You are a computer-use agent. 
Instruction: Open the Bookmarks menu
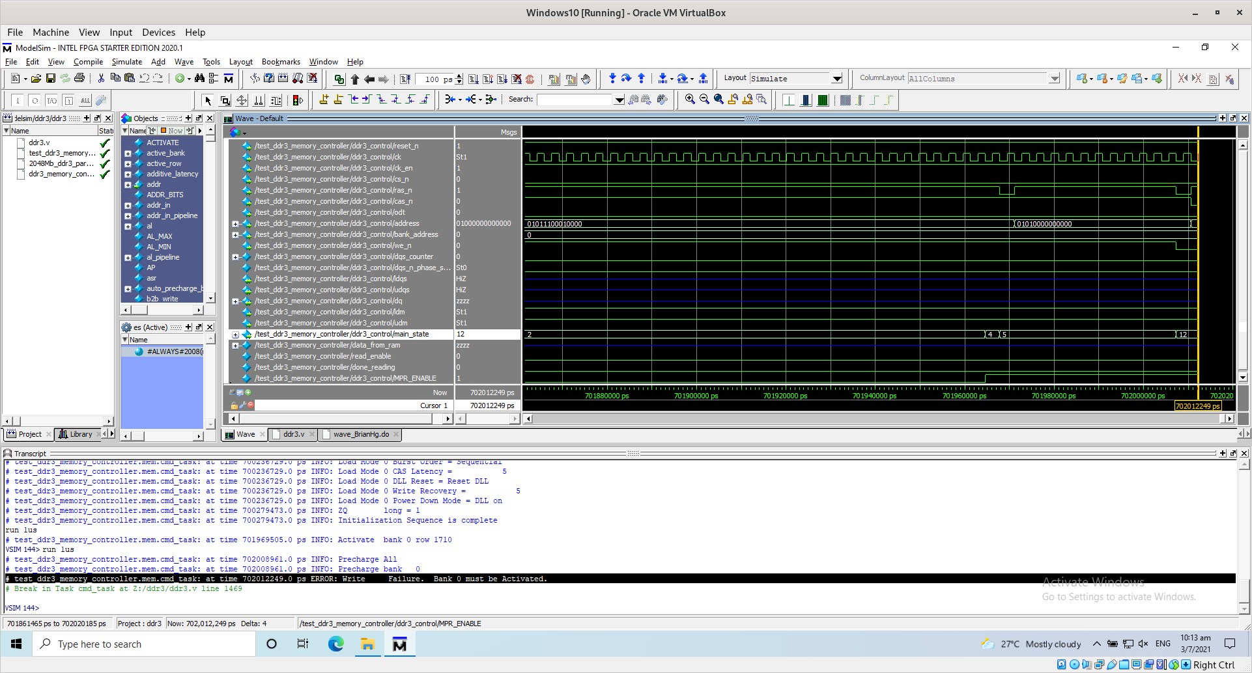click(x=281, y=62)
